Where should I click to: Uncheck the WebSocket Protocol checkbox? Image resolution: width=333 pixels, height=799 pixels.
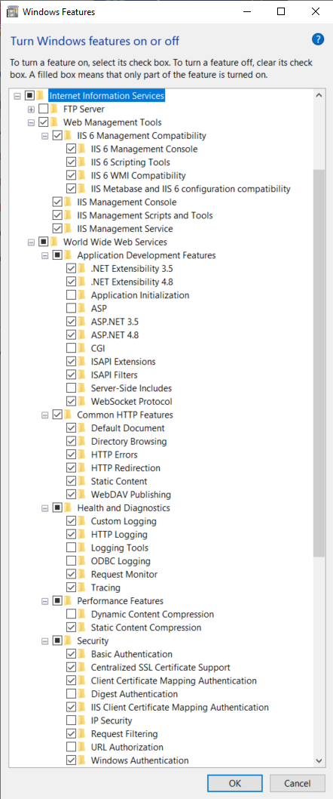tap(71, 402)
